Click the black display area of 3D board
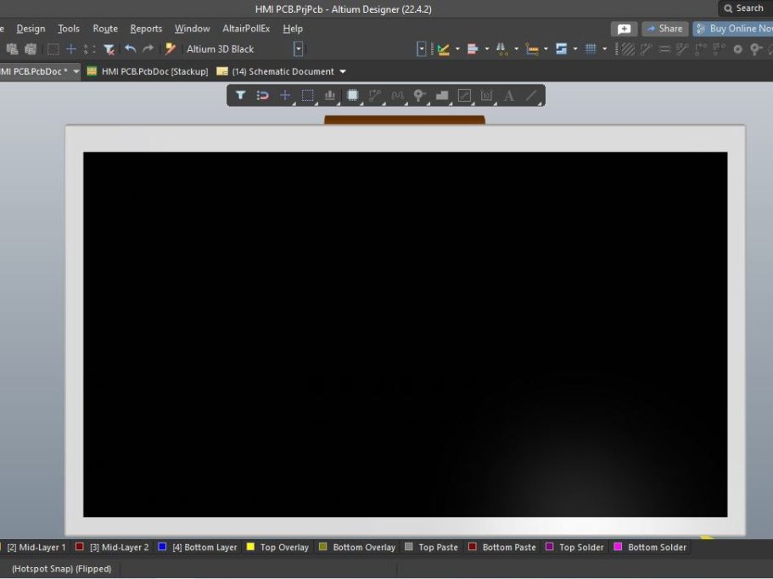Screen dimensions: 773x579 point(406,334)
